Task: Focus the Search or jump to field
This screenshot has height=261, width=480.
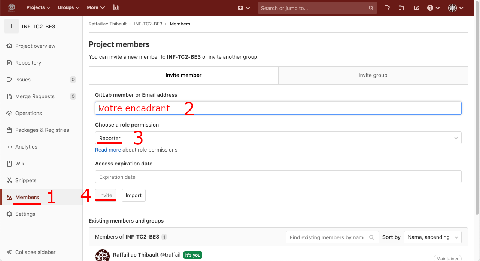Action: 317,8
